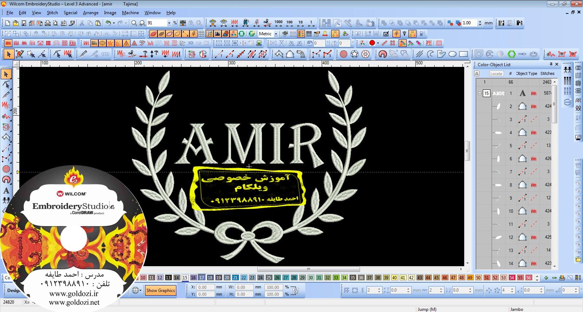
Task: Click the Show Graphics button
Action: [x=161, y=290]
